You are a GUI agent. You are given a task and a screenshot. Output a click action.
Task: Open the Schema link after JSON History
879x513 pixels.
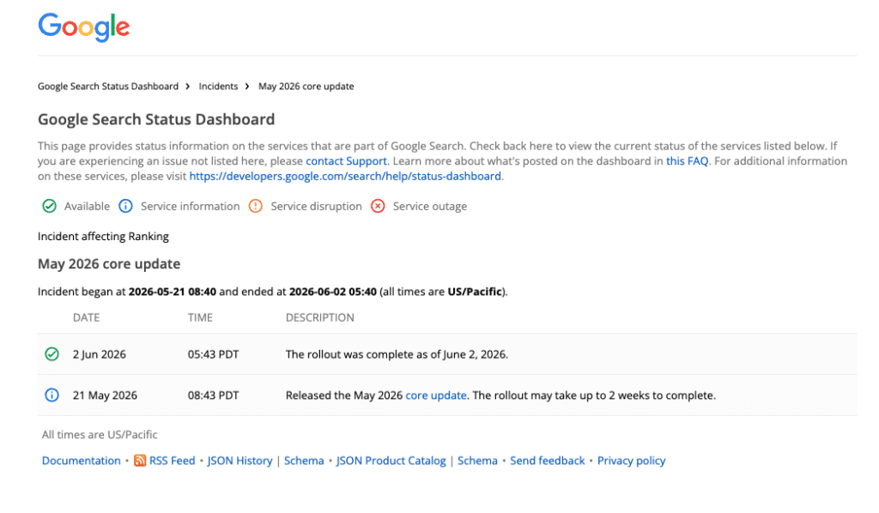304,461
